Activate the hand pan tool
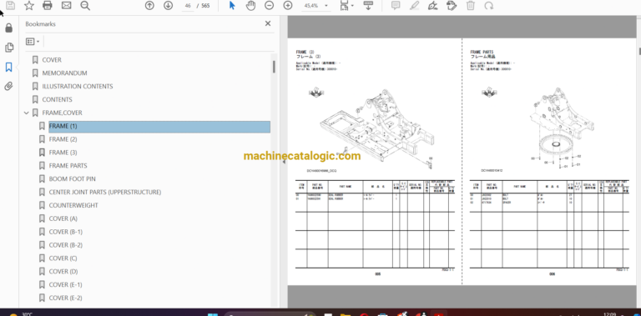The height and width of the screenshot is (316, 641). tap(250, 5)
